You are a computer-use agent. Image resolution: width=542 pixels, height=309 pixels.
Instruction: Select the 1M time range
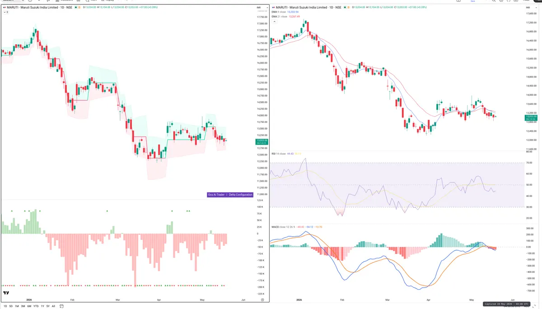(17, 306)
